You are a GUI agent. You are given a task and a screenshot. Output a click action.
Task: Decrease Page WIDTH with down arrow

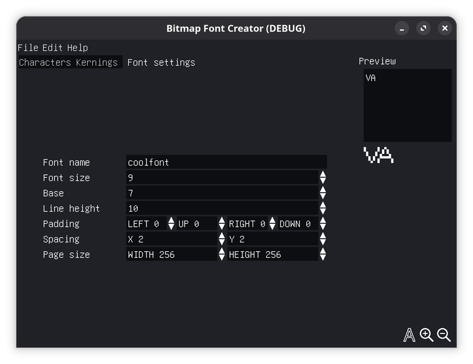tap(222, 258)
